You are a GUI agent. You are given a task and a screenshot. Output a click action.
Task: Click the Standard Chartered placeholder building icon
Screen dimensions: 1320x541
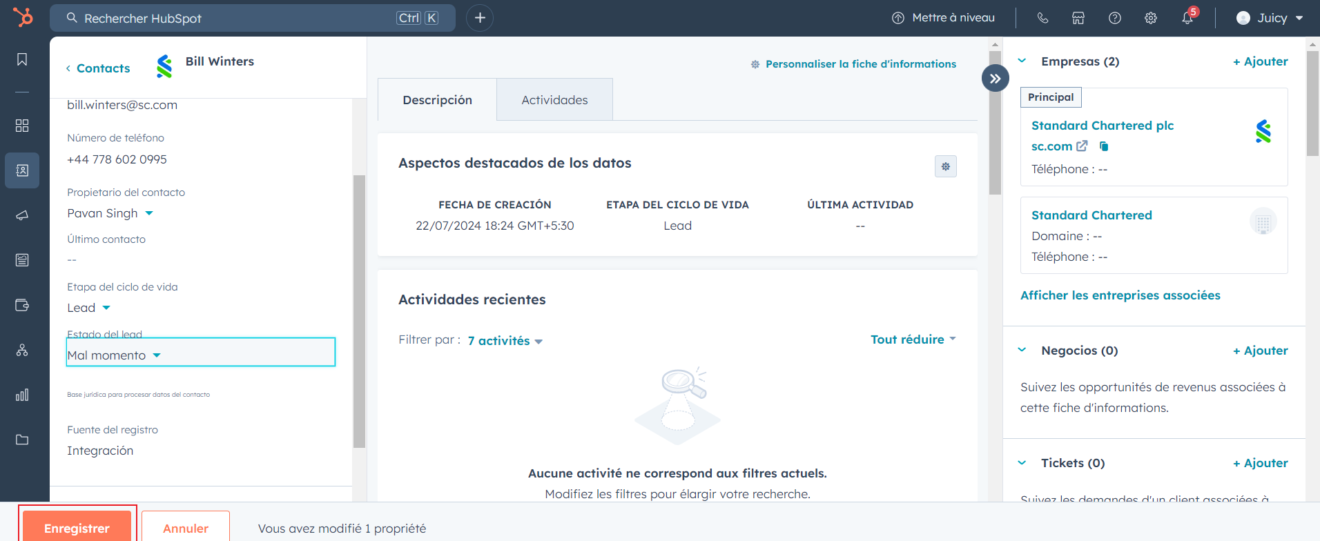(x=1263, y=222)
